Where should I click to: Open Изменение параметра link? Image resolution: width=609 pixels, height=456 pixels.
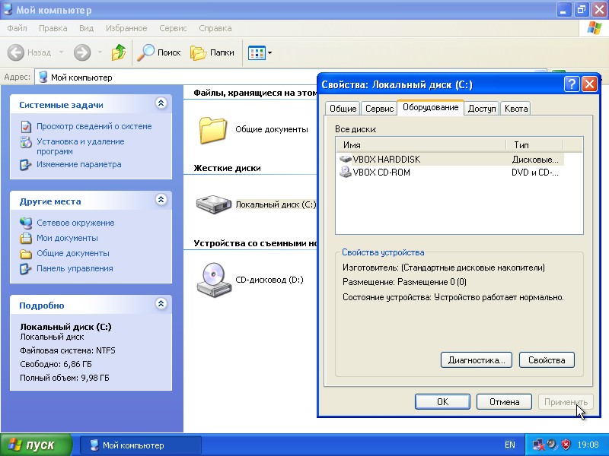79,164
